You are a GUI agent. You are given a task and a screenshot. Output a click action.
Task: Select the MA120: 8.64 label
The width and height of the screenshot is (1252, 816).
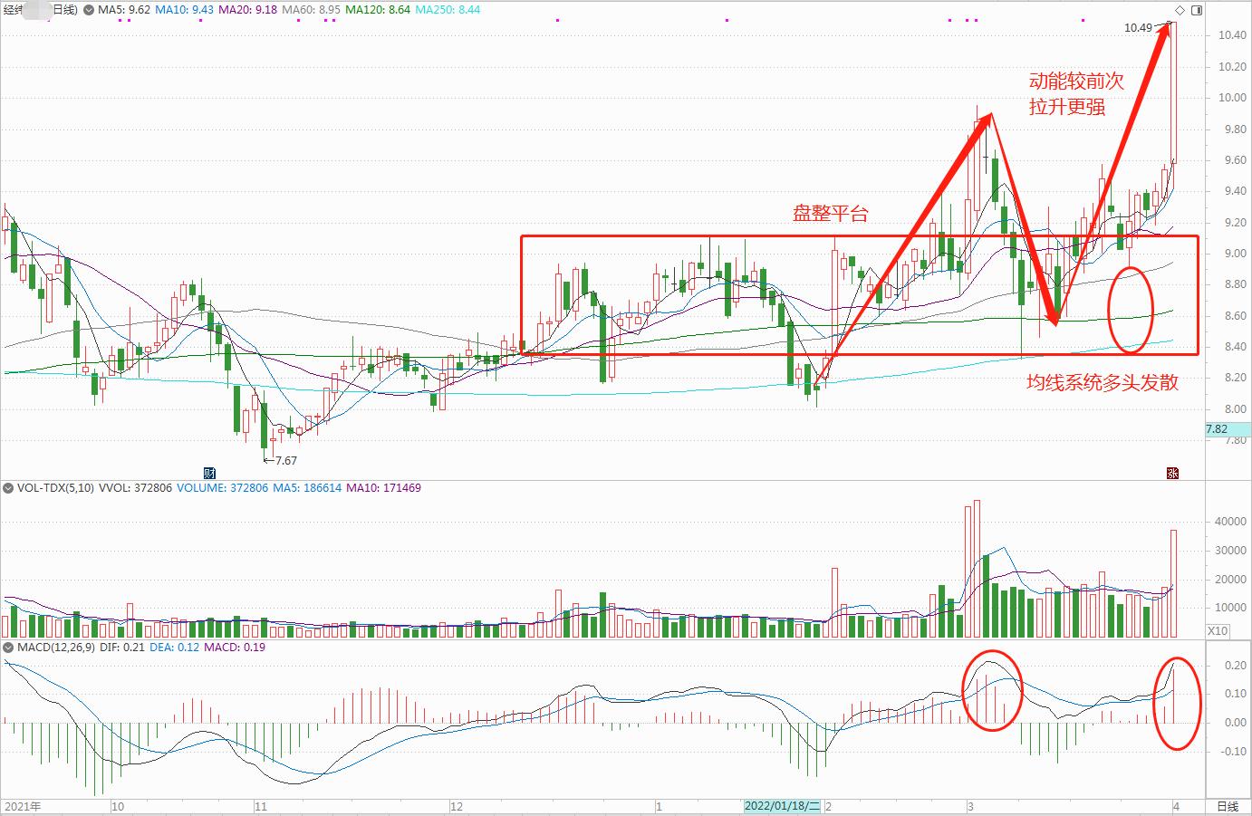[379, 10]
